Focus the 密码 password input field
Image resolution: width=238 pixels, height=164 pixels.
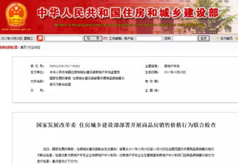pos(185,38)
